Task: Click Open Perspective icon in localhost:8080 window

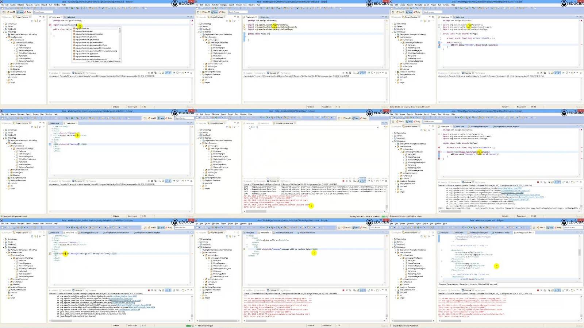Action: coord(340,118)
